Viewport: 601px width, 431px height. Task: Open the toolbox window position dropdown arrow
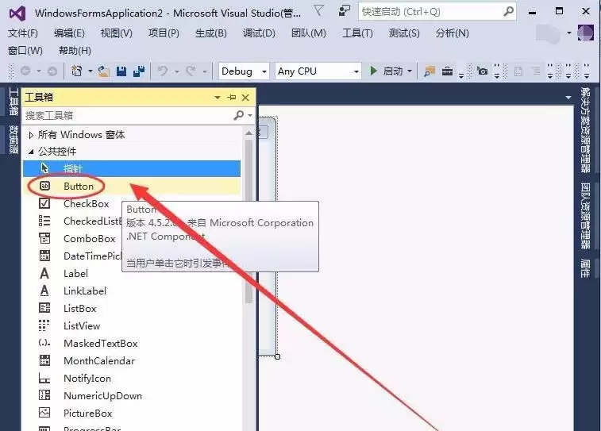[218, 98]
